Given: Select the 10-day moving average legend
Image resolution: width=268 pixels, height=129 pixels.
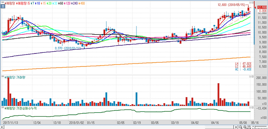Looking at the screenshot, I should tap(37, 3).
